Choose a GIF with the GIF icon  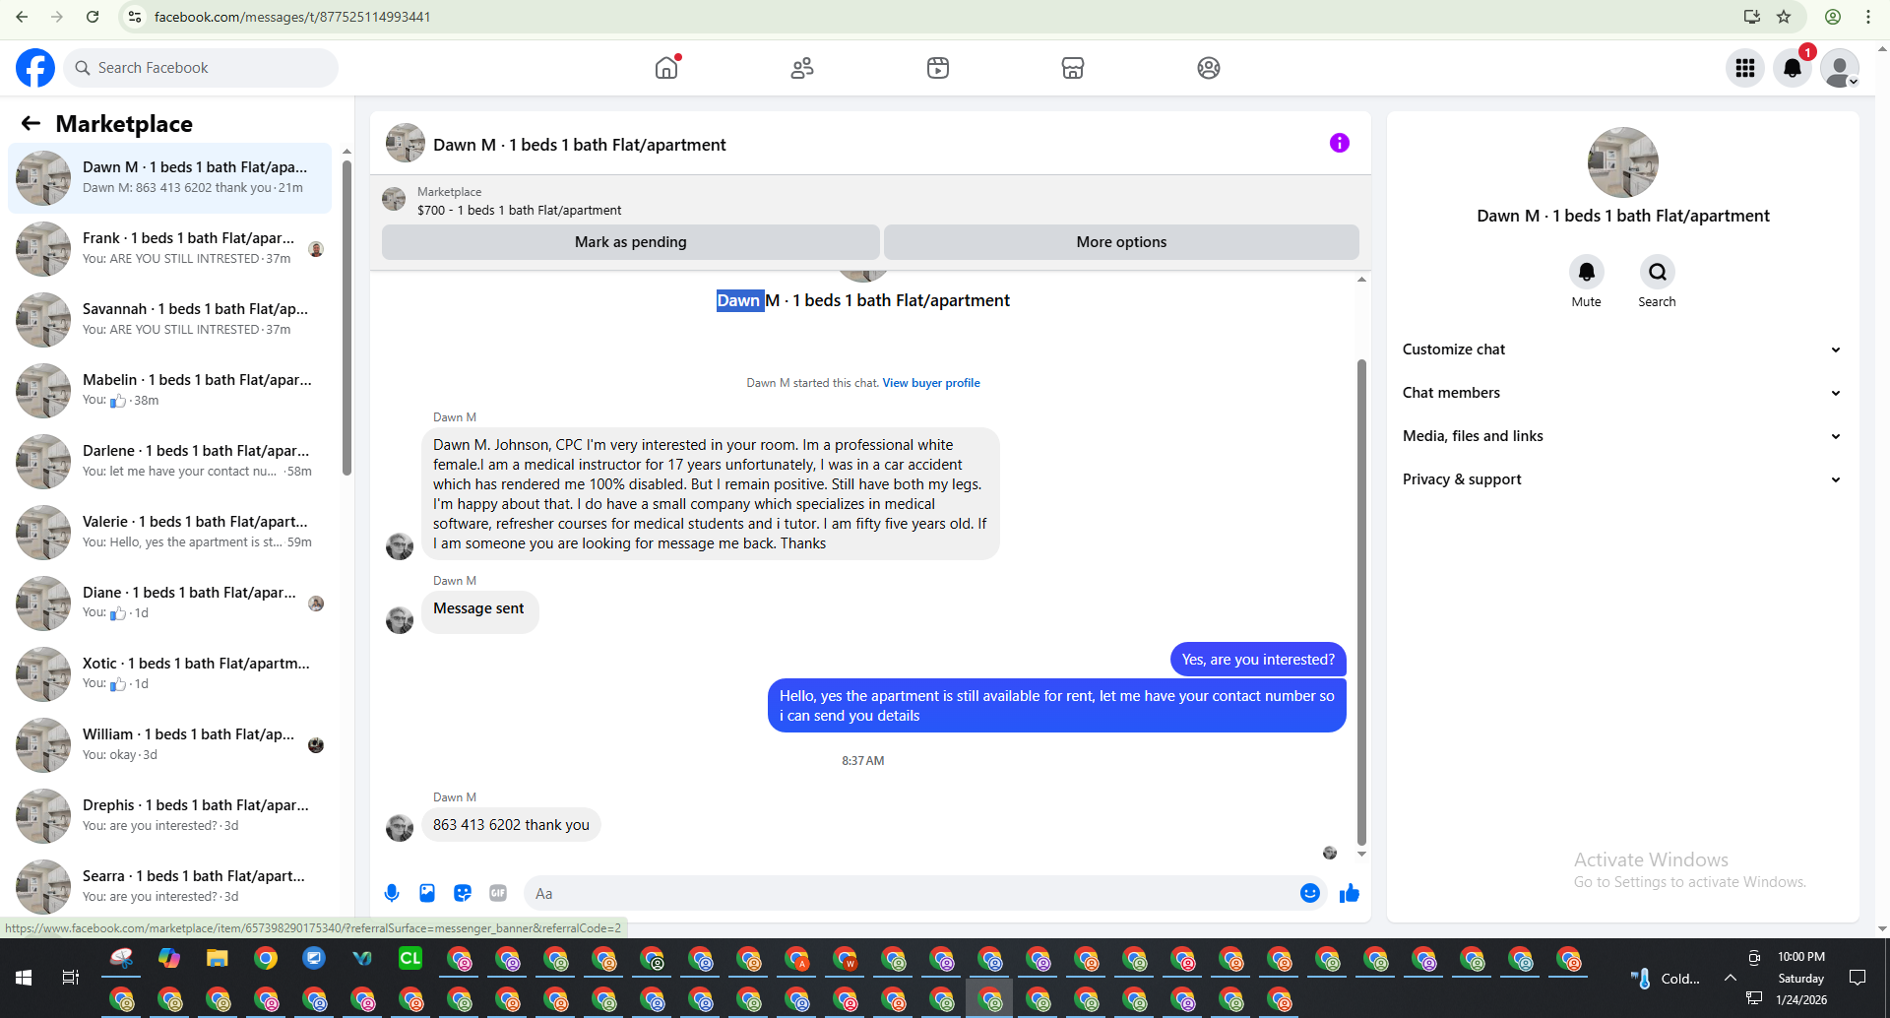click(x=498, y=893)
